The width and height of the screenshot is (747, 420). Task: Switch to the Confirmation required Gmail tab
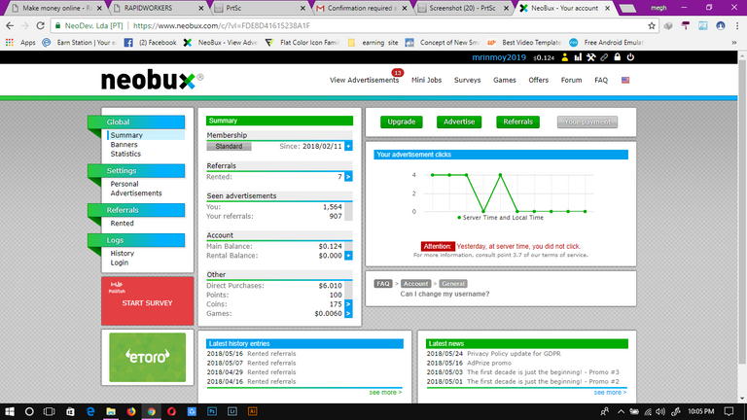click(362, 8)
